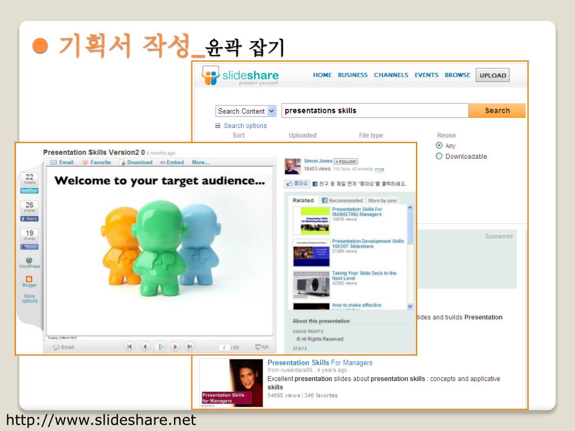Click the Email icon in presentation toolbar
Screen dimensions: 575x431
pos(53,162)
